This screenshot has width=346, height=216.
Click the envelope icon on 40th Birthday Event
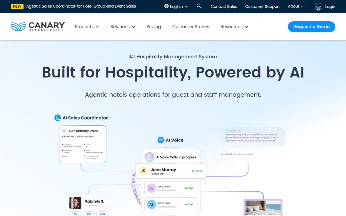(64, 131)
